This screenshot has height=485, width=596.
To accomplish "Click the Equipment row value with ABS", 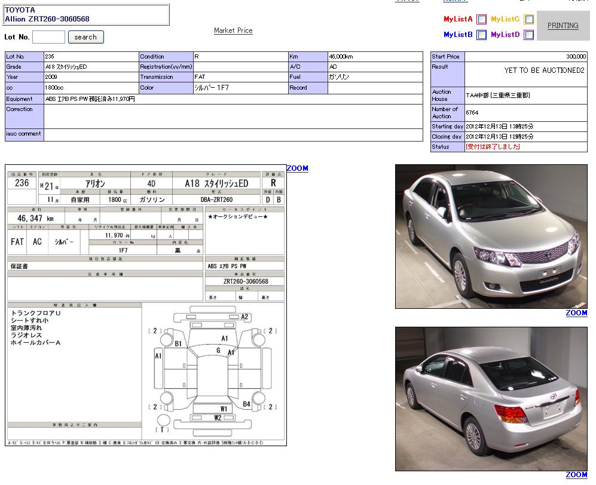I will tap(90, 99).
